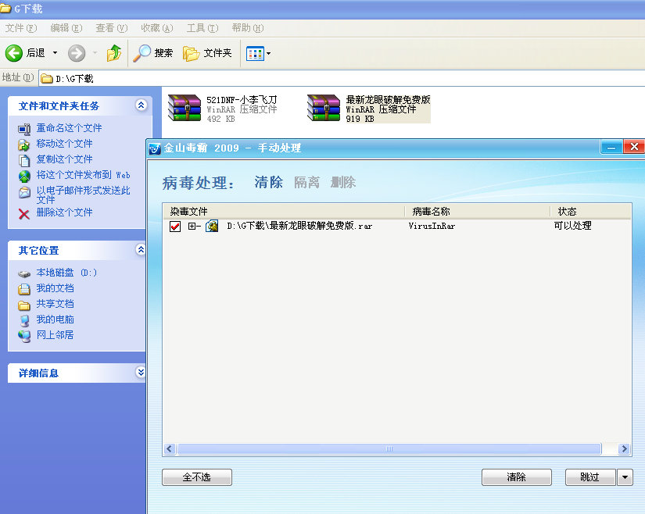The image size is (645, 514).
Task: Select the 清除 virus handling tab
Action: coord(269,182)
